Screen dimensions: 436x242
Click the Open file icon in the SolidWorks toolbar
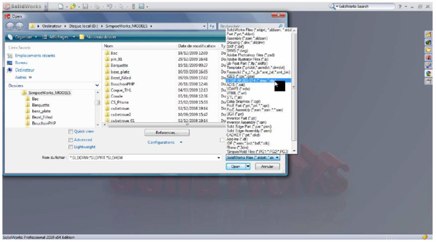point(73,6)
